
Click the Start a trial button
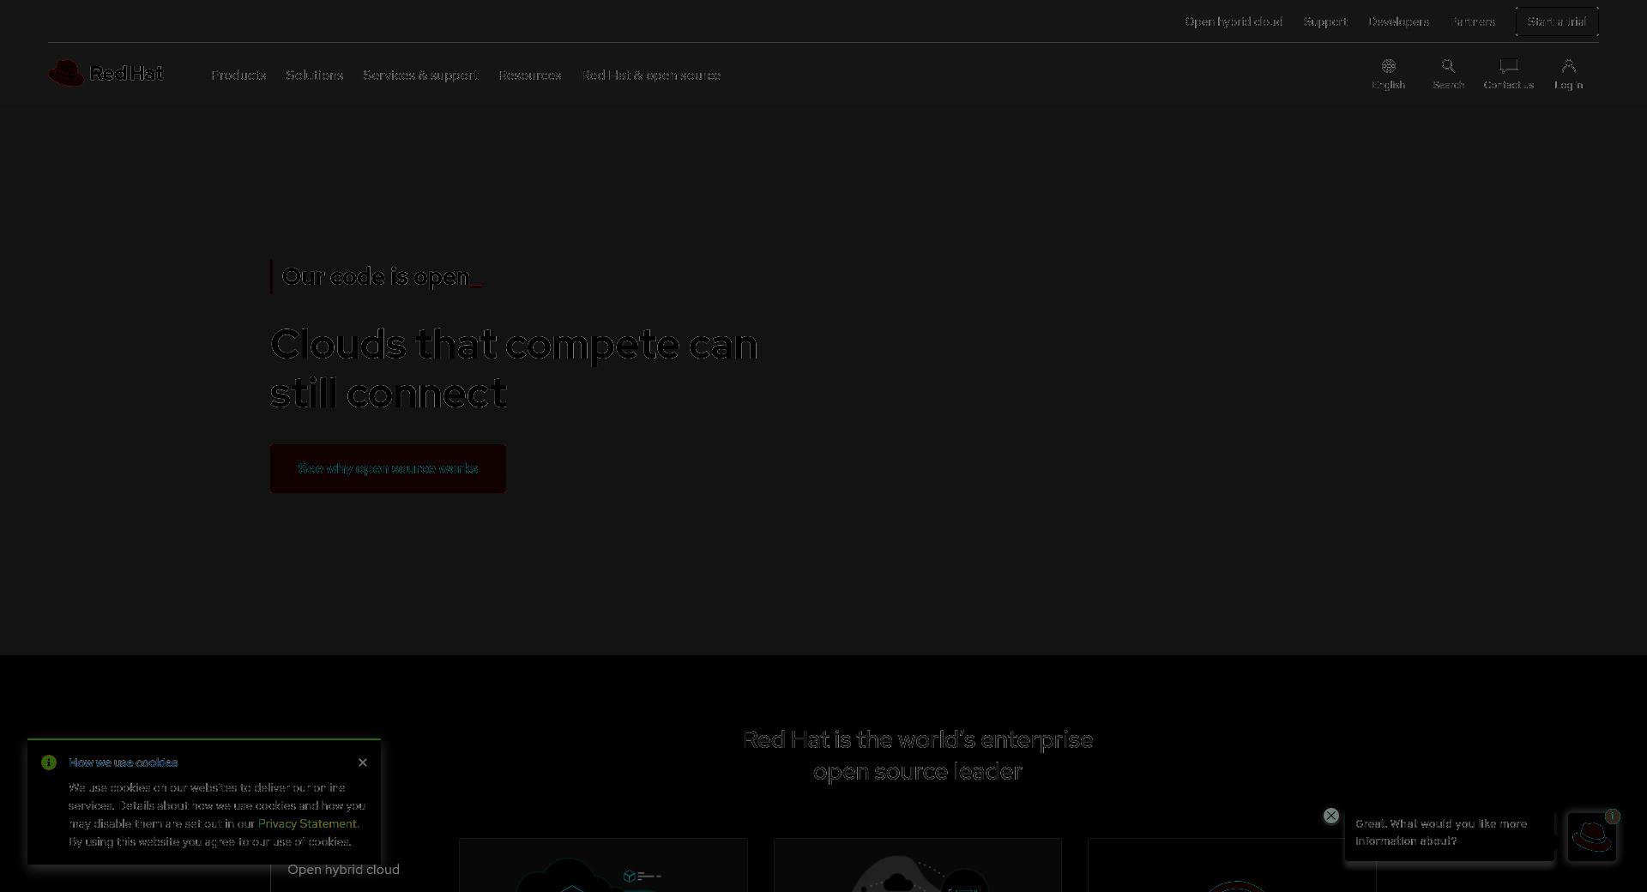click(x=1557, y=21)
